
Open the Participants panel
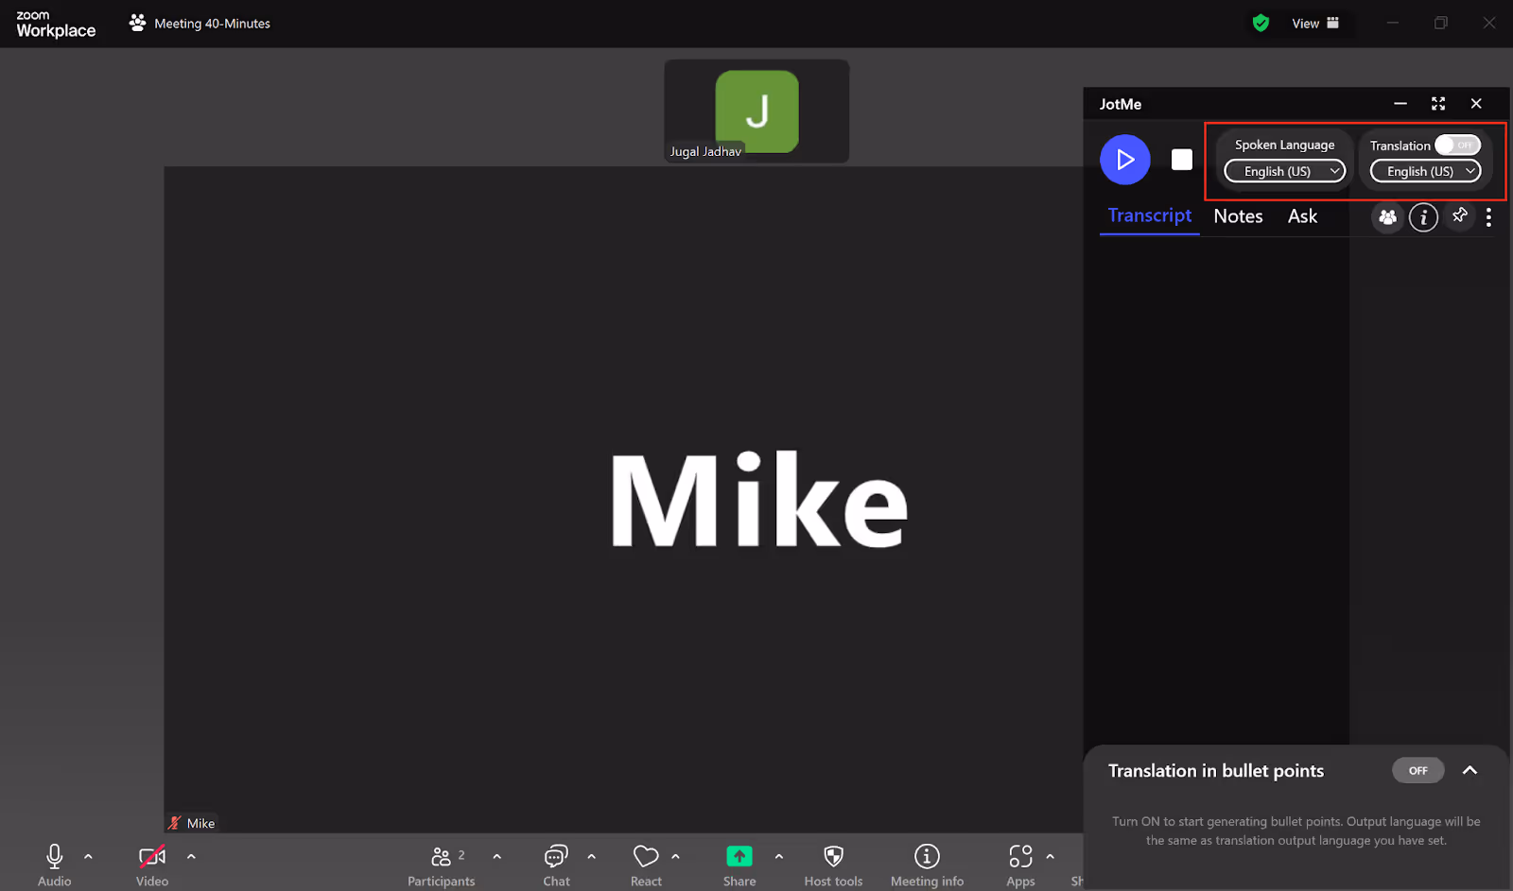441,864
